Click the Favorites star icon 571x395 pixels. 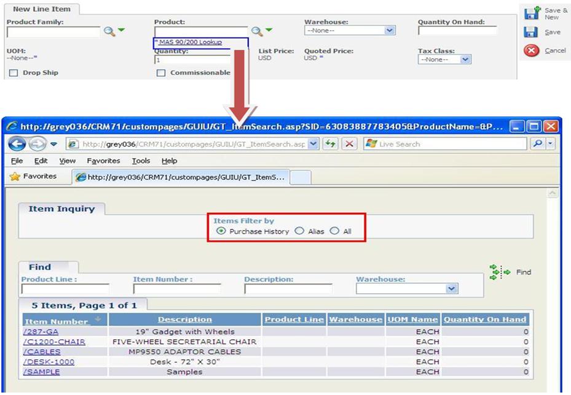[x=15, y=177]
